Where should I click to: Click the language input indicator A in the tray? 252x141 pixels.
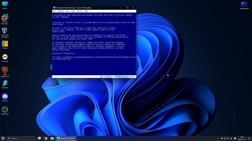pyautogui.click(x=231, y=138)
